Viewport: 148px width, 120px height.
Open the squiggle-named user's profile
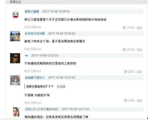(26, 56)
